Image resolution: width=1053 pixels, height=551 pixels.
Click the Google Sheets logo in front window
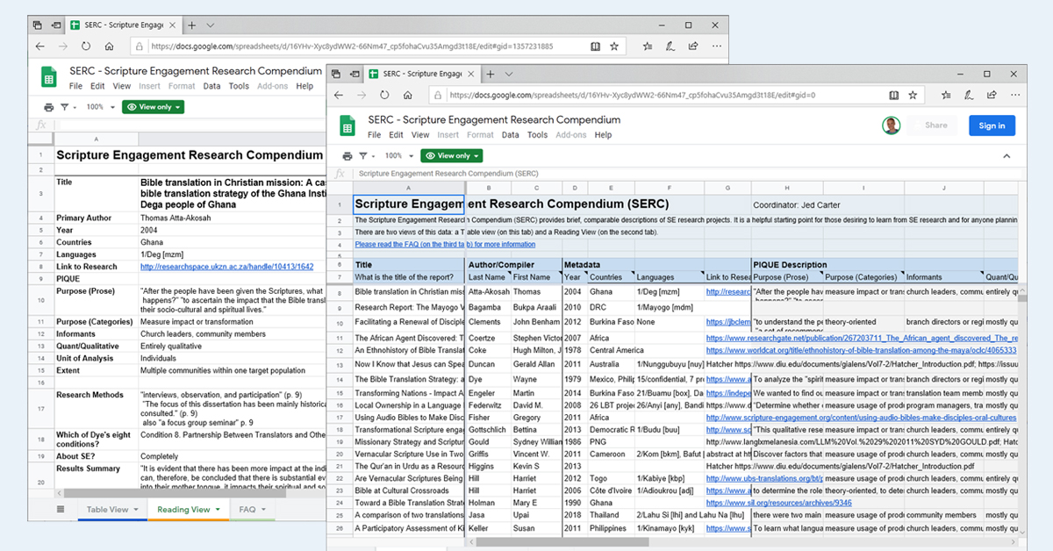[347, 125]
